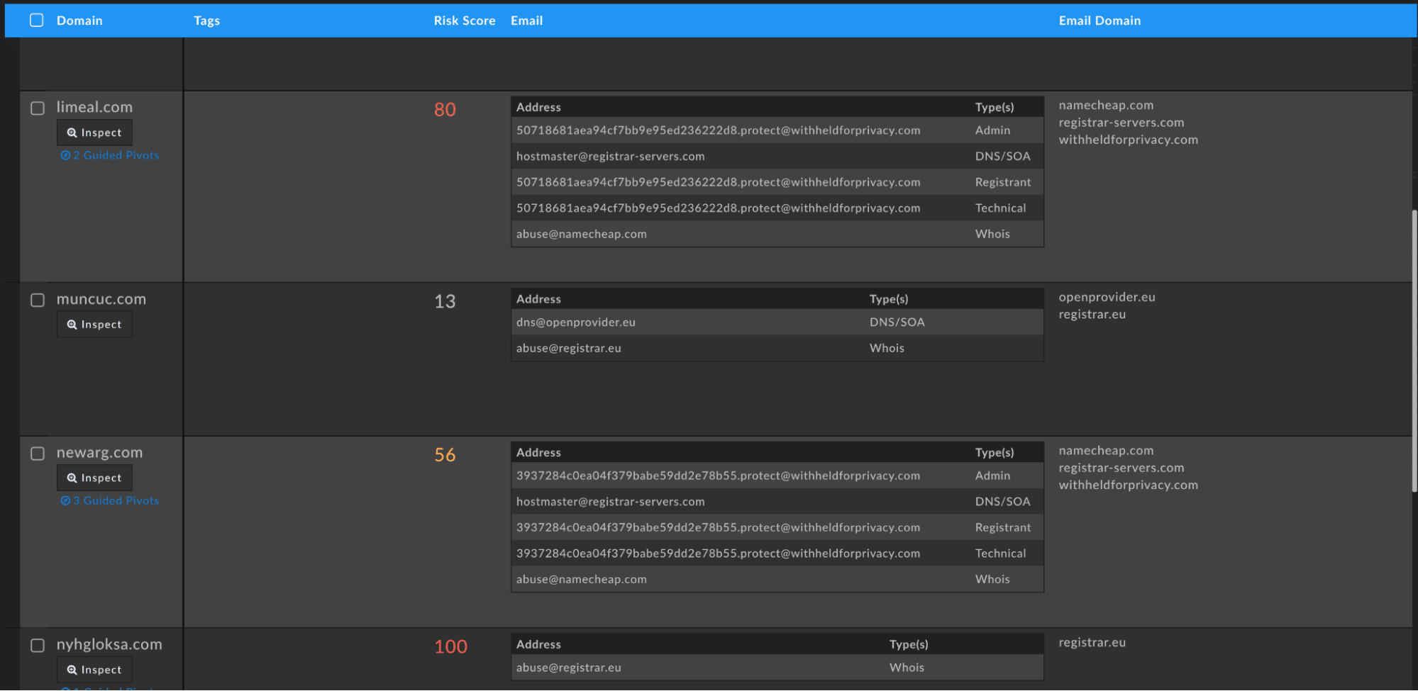
Task: Click the Inspect magnifier icon for limeal.com
Action: (x=72, y=132)
